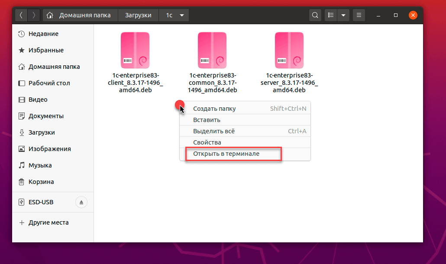Open ESD-USB label in sidebar

click(41, 202)
